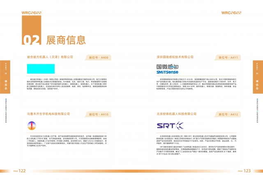Screen dimensions: 263x180
Task: Click the left orange 博览会 side tab
Action: [5, 73]
